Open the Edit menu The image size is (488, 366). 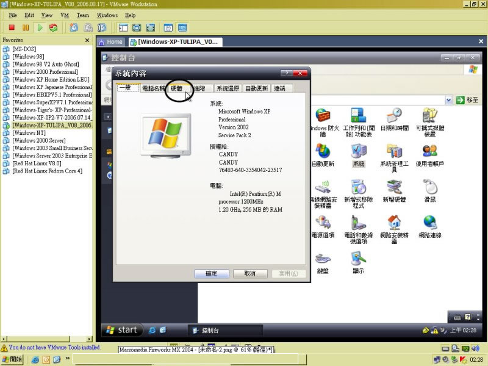click(x=29, y=15)
